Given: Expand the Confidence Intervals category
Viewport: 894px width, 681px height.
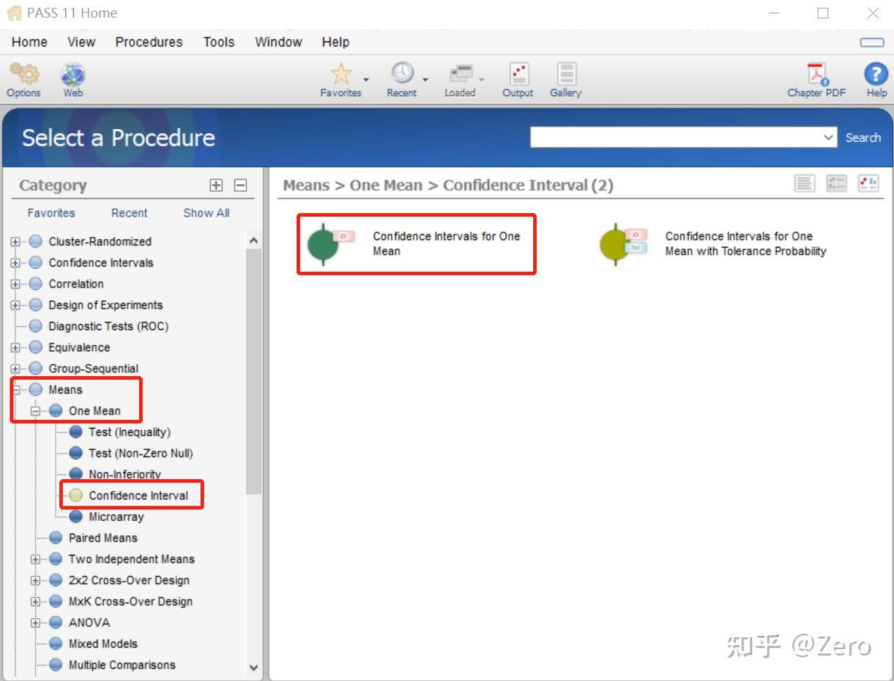Looking at the screenshot, I should [16, 263].
